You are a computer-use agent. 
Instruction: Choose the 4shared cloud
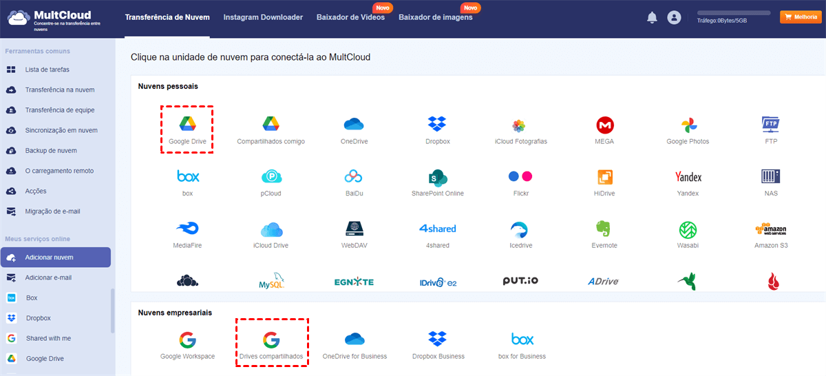point(437,228)
